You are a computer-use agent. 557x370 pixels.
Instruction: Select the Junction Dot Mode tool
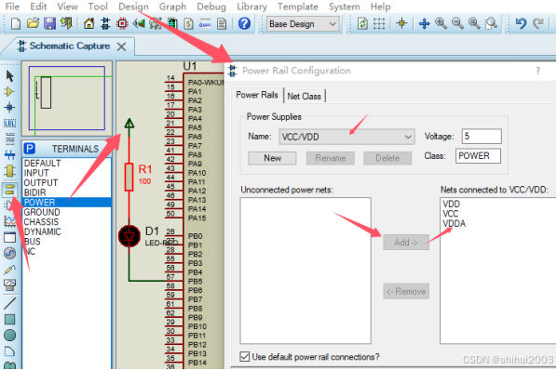coord(9,108)
